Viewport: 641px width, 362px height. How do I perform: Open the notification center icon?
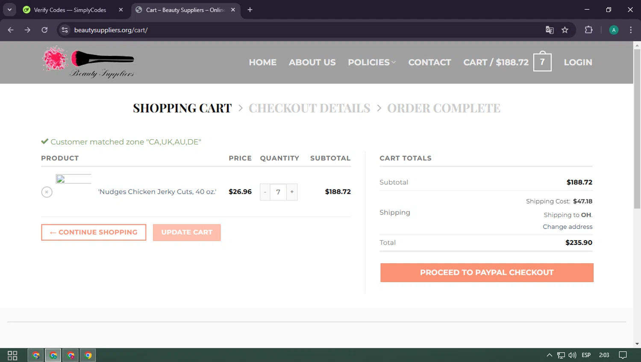(623, 355)
